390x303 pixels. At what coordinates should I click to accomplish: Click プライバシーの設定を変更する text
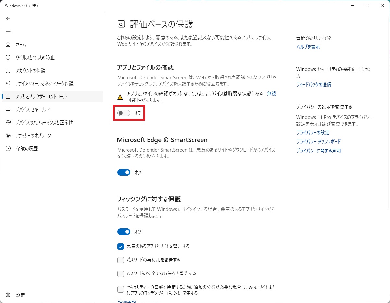tap(324, 107)
